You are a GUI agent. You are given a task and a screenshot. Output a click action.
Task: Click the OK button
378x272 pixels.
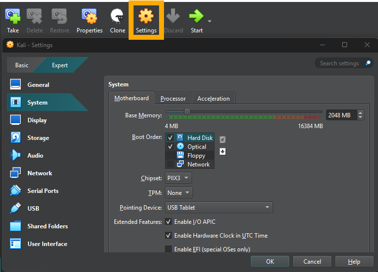[x=270, y=261]
